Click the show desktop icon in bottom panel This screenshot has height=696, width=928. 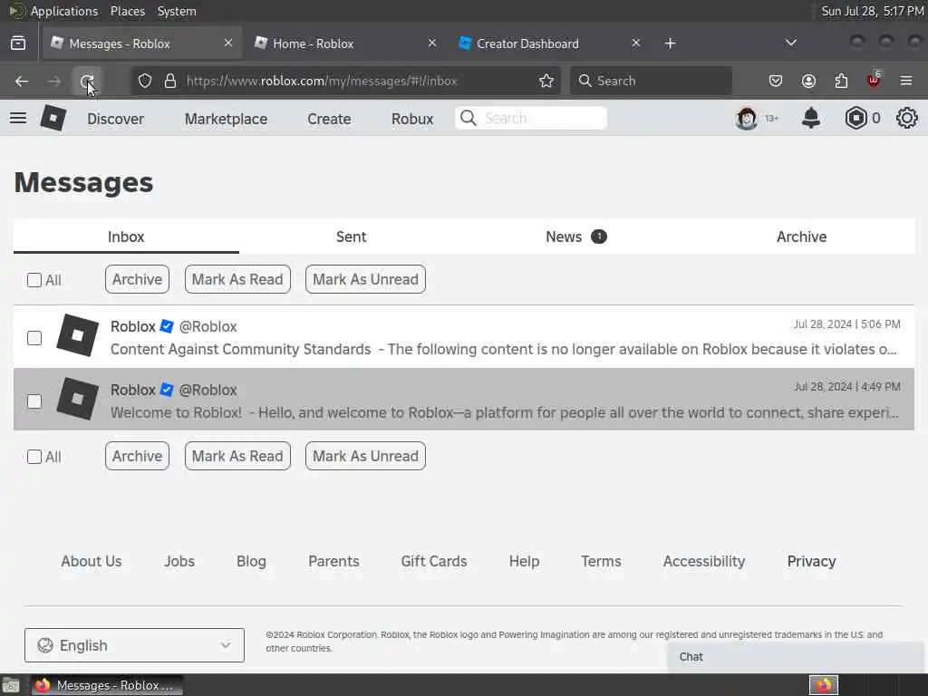click(x=11, y=686)
